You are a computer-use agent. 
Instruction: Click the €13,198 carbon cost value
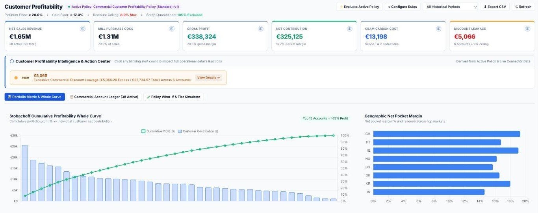(x=376, y=37)
